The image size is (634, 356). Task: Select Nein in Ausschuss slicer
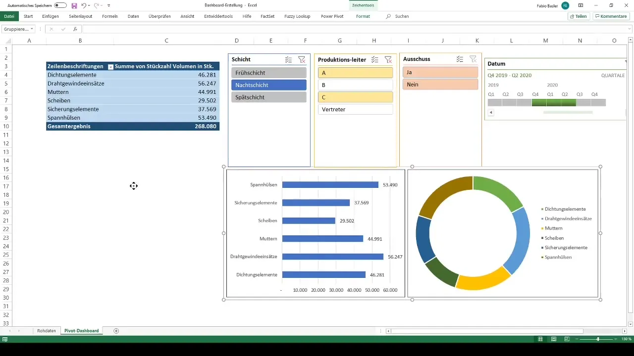pos(441,85)
